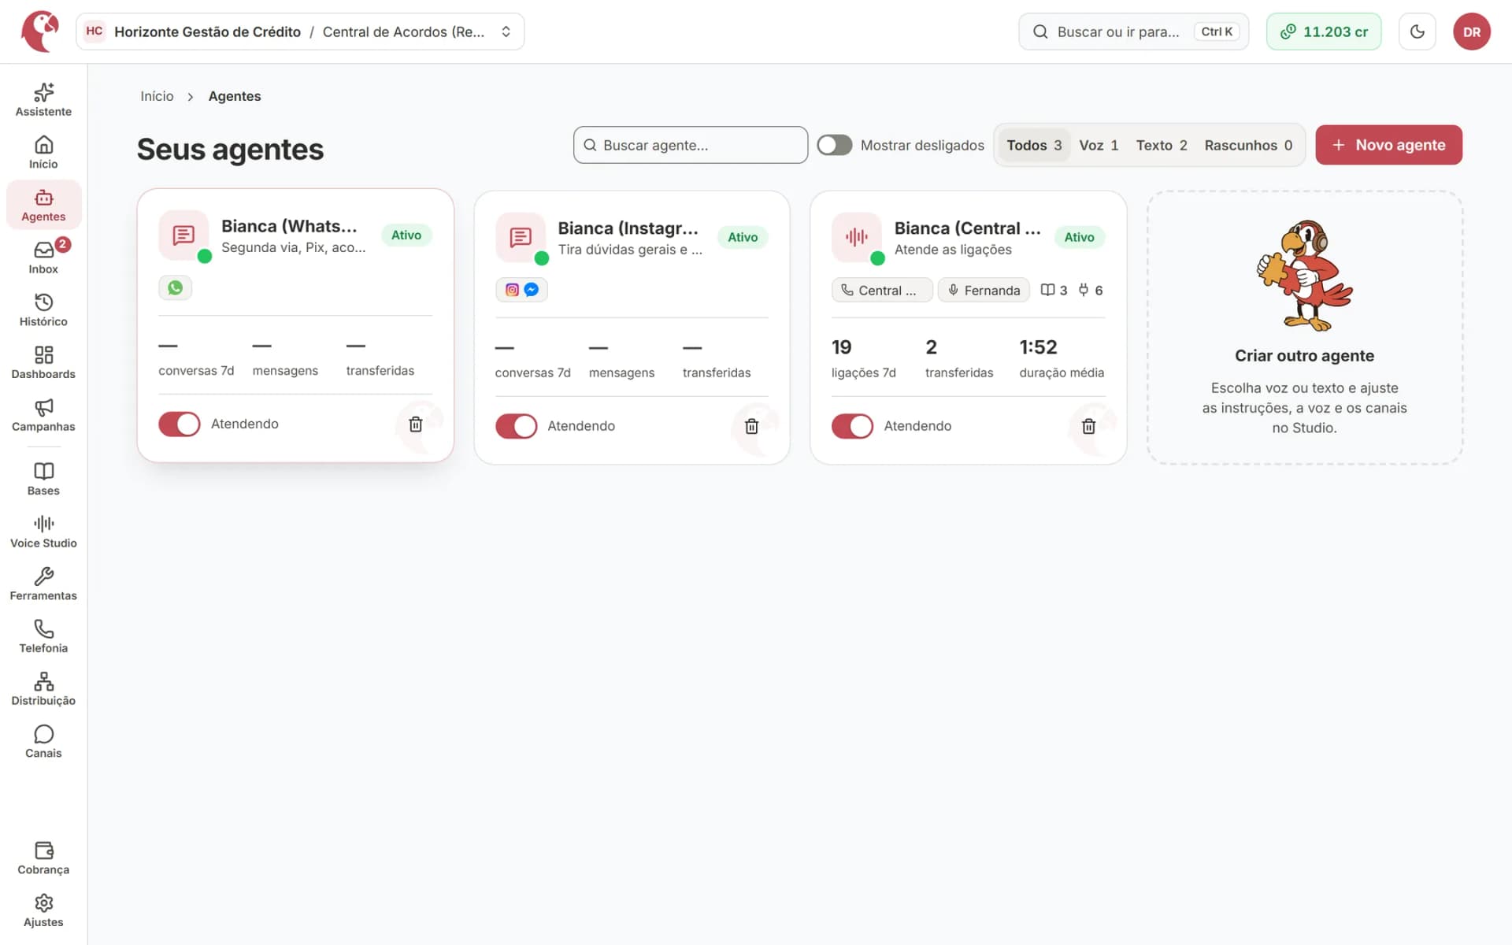Follow the Início breadcrumb link
1512x945 pixels.
click(x=157, y=96)
